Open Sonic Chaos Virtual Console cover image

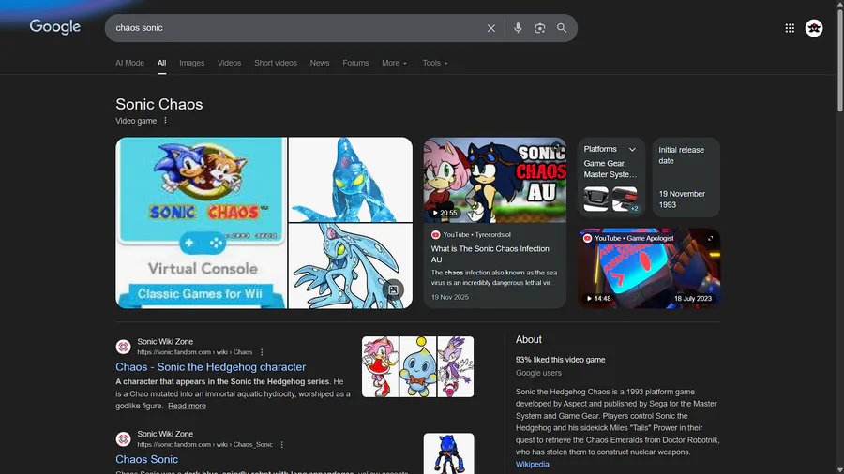tap(202, 223)
